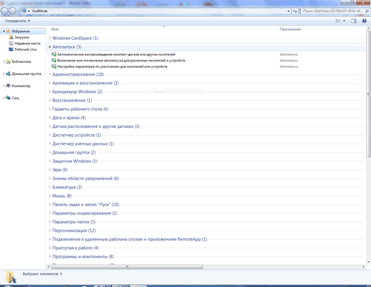Click the horizontal scrollbar right arrow

(364, 267)
